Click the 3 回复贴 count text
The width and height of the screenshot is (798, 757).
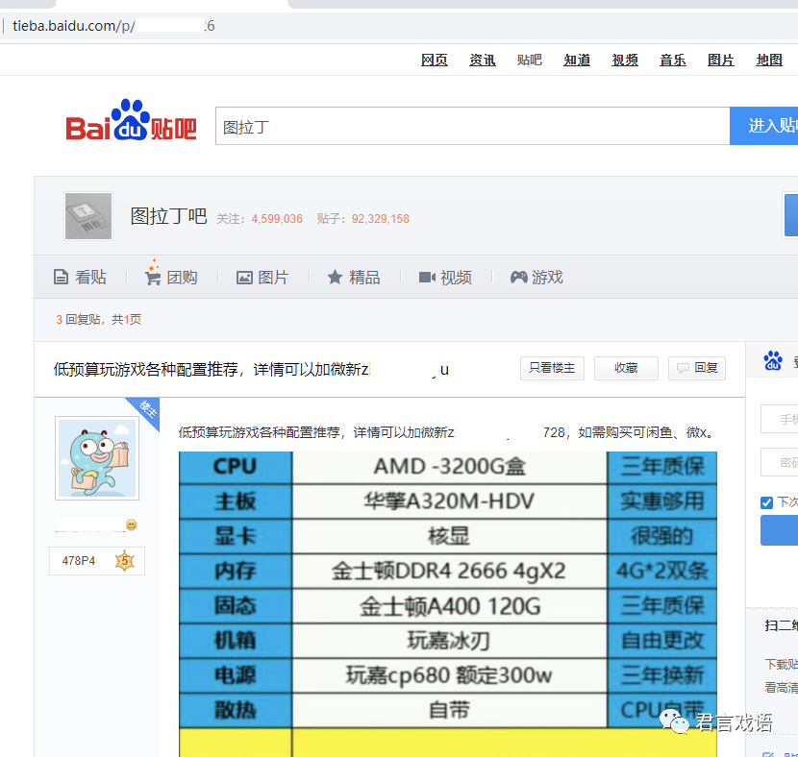78,319
